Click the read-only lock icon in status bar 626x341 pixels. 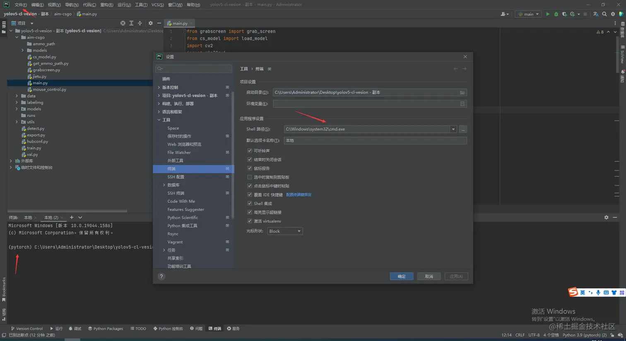pos(612,335)
